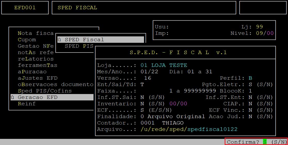Select notAs refe menu entry
The width and height of the screenshot is (288, 145).
coord(36,53)
